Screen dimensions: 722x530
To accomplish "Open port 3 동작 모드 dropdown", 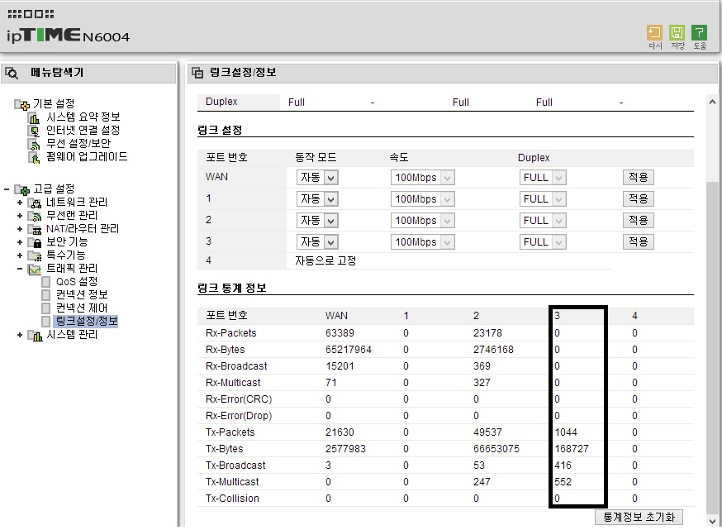I will click(x=318, y=242).
